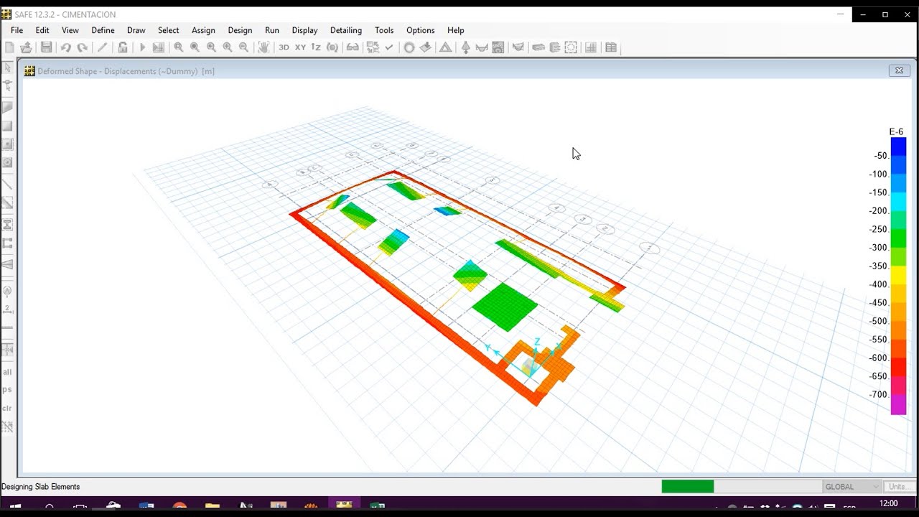Click the Show Tables icon
The height and width of the screenshot is (517, 919).
tap(611, 47)
